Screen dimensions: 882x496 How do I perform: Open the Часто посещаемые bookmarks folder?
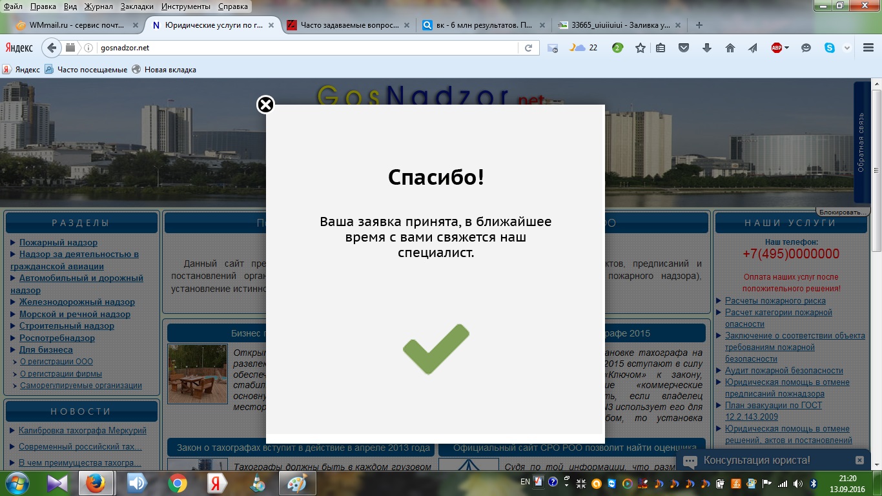click(86, 69)
